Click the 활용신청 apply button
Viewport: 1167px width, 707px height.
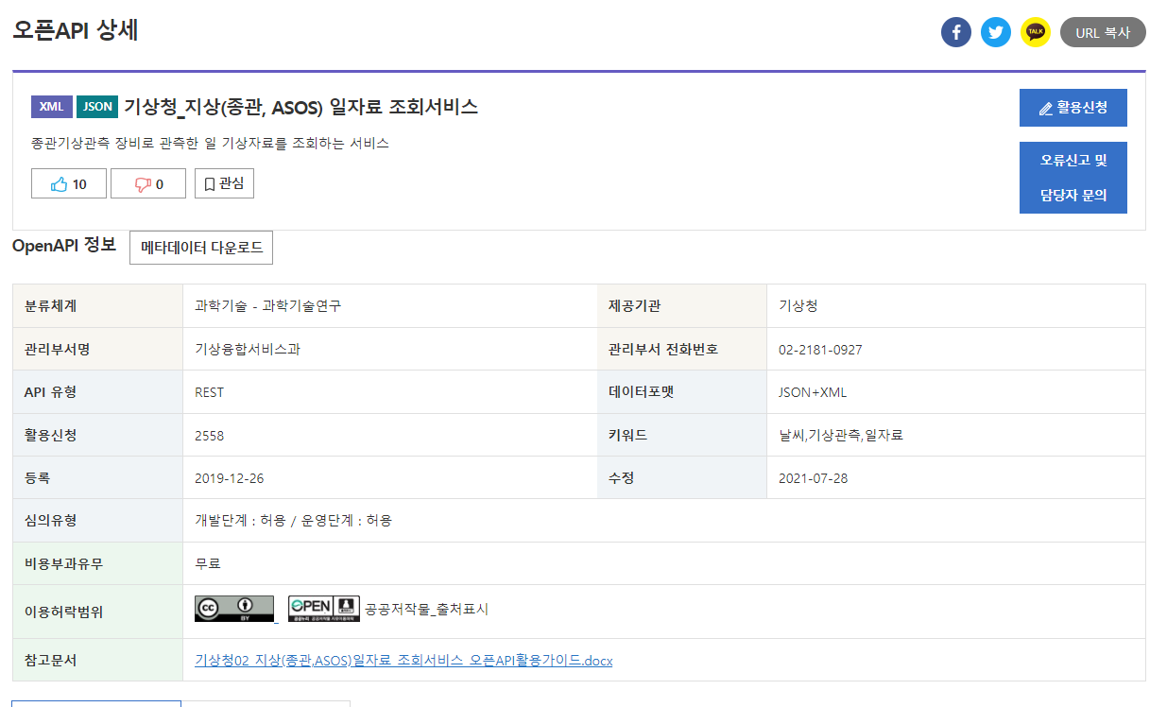(x=1073, y=108)
